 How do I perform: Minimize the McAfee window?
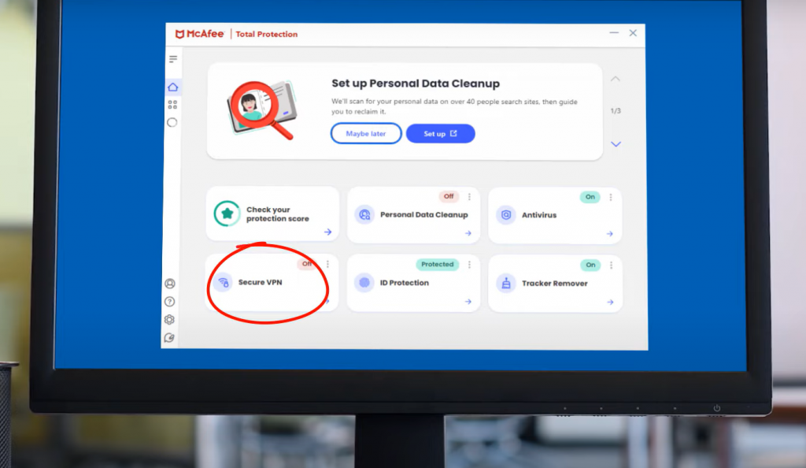pyautogui.click(x=614, y=33)
